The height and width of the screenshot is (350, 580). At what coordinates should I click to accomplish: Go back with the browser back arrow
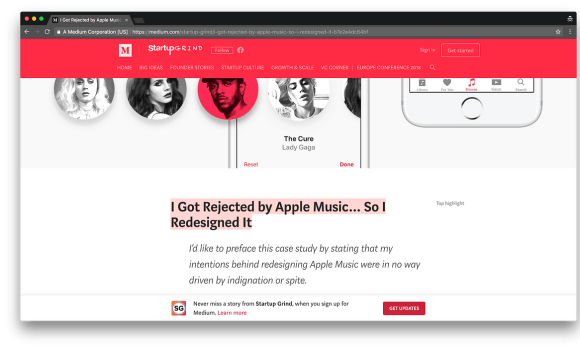tap(26, 32)
